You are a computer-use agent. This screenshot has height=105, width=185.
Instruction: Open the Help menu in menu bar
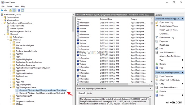(23, 6)
